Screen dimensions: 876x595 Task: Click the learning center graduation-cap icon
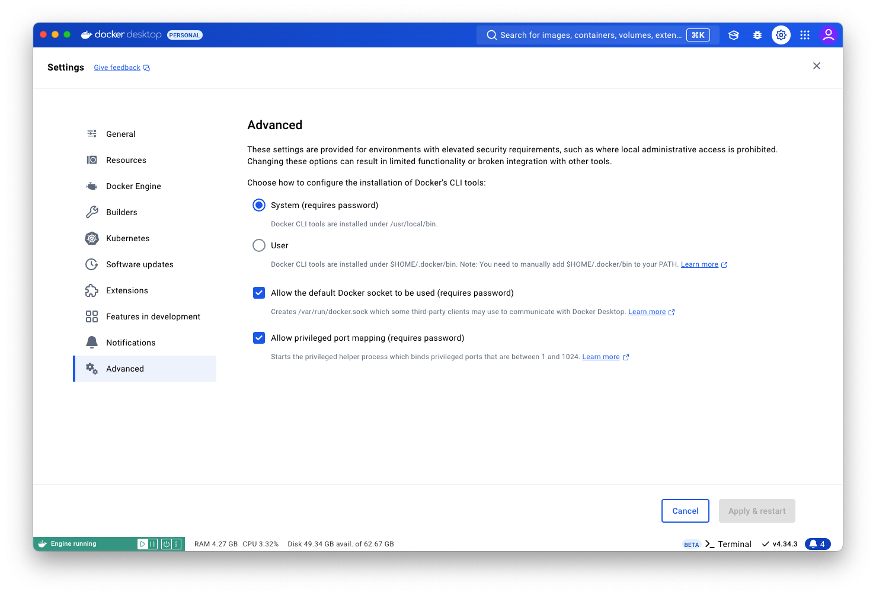tap(734, 35)
